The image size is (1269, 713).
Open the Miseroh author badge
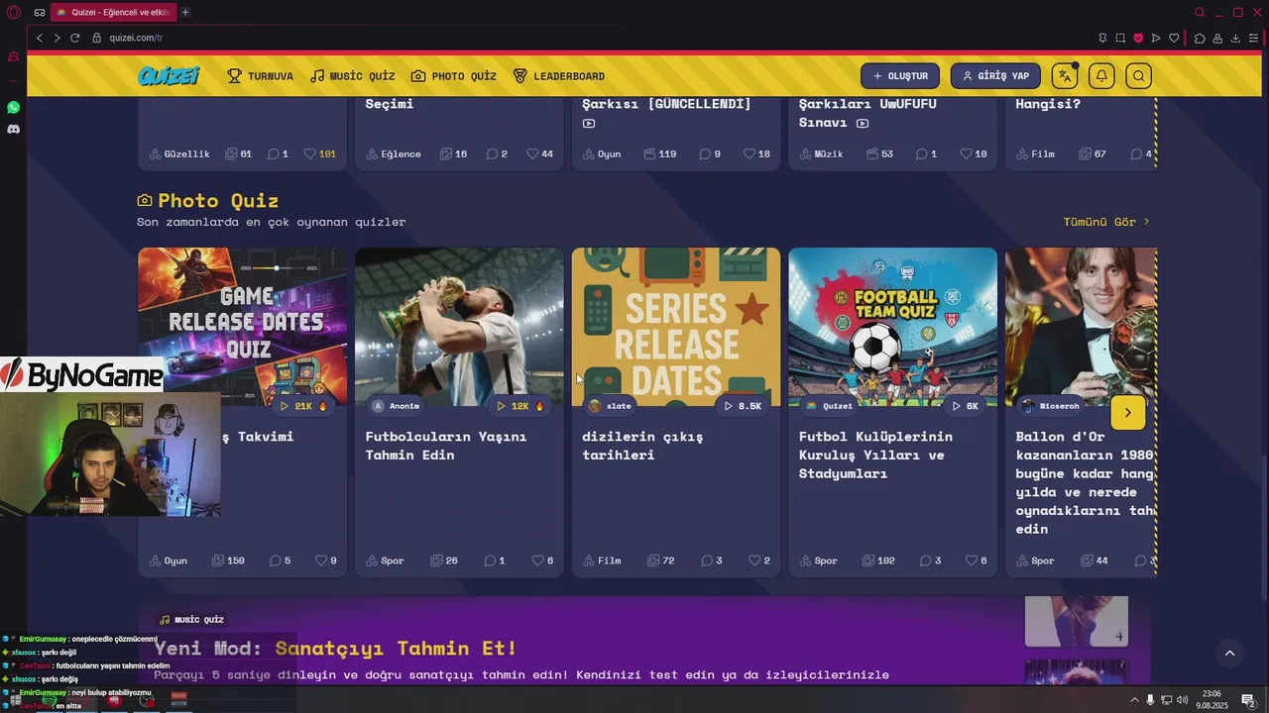point(1051,406)
